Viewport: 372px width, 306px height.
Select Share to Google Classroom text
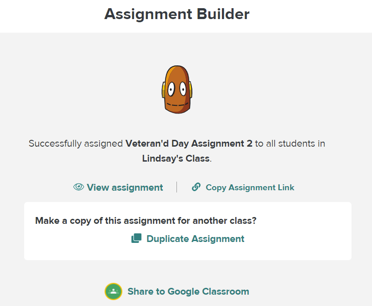(x=188, y=291)
